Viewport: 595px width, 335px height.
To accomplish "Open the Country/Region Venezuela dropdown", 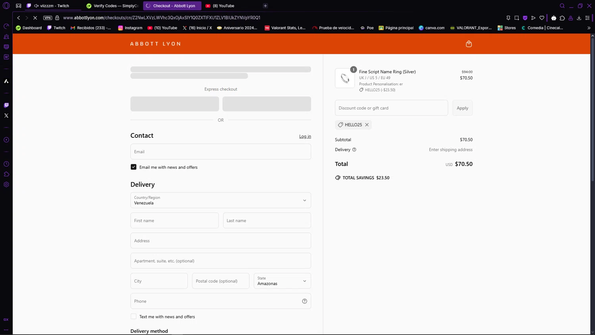I will pyautogui.click(x=221, y=200).
